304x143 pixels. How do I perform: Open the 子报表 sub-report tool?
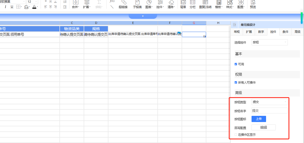coord(137,4)
